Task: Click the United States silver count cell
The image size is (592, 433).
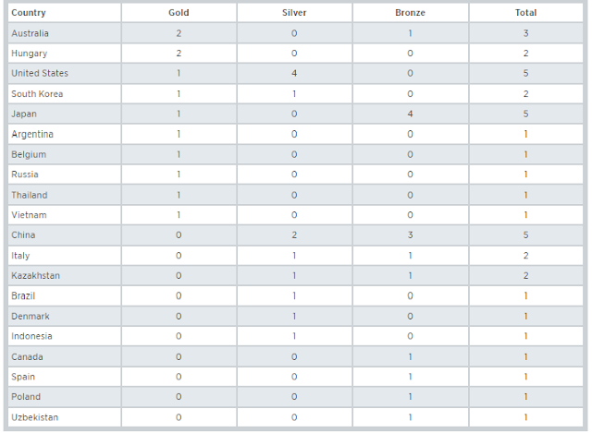Action: 294,74
